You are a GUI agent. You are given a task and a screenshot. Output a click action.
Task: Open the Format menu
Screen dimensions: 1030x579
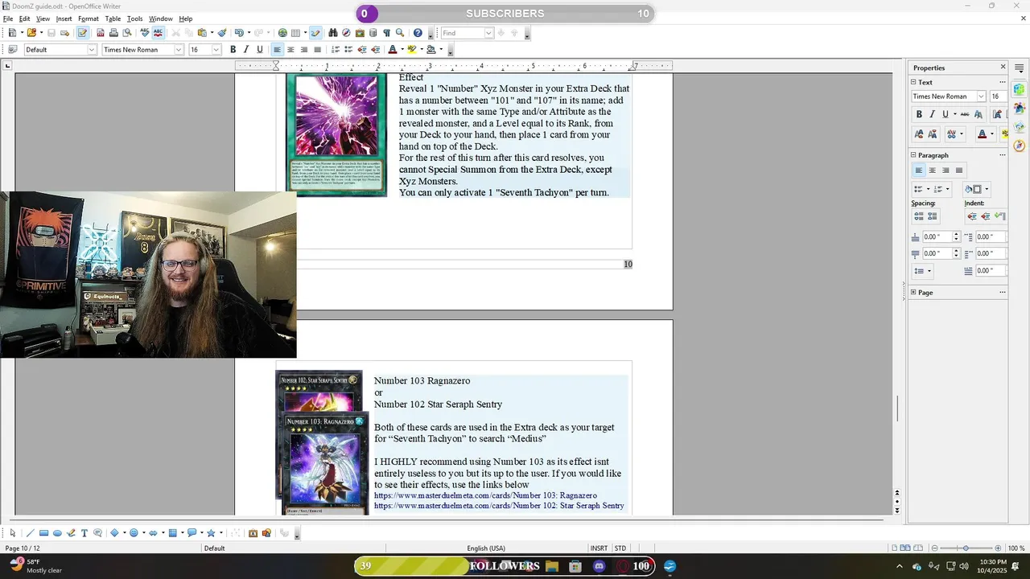tap(89, 18)
